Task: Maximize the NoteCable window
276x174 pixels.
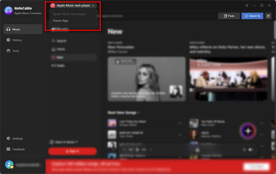Action: pos(262,5)
